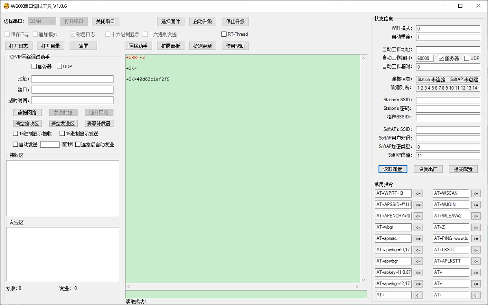Open the 扩展面板 expansion panel
Image resolution: width=488 pixels, height=305 pixels.
(170, 46)
